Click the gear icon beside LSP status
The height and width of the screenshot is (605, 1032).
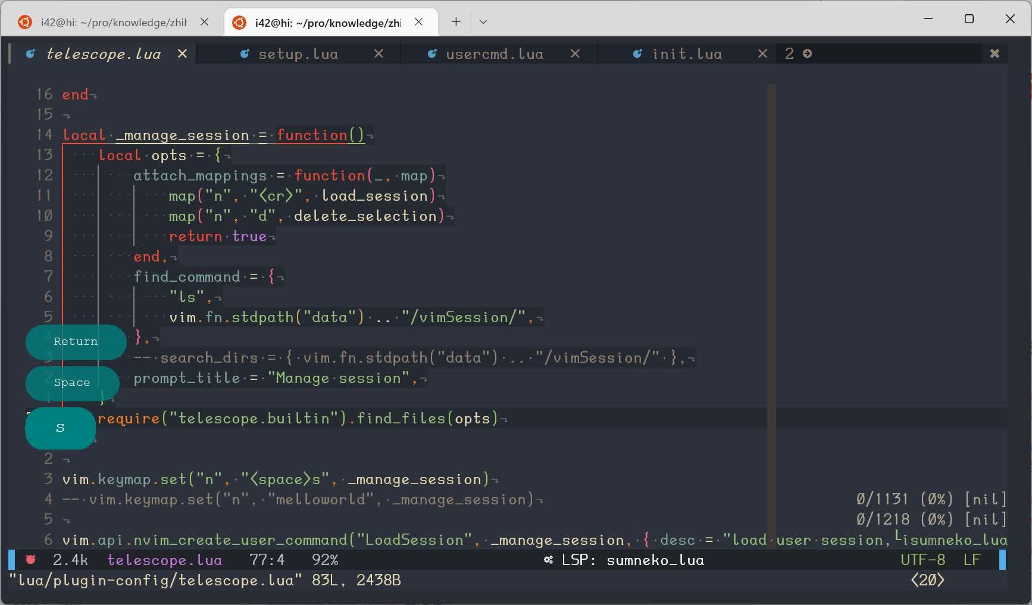548,560
